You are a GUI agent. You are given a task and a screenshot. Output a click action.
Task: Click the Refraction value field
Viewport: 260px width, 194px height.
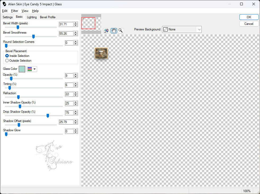pyautogui.click(x=69, y=94)
